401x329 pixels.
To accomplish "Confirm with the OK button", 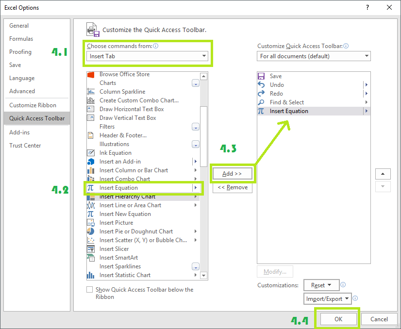I will click(x=338, y=319).
